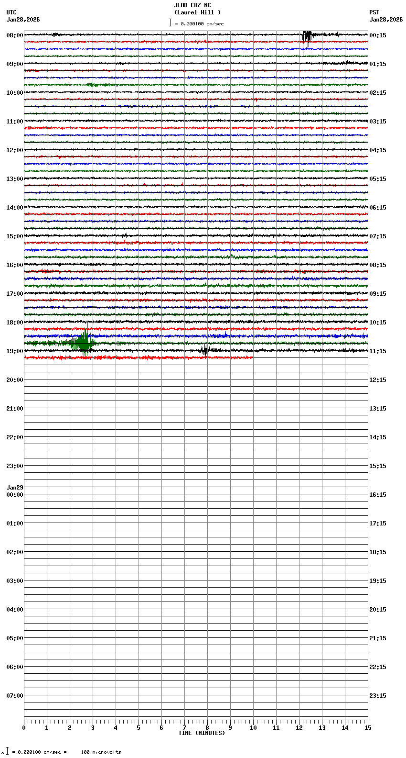Click the 11:15 PST row label
Image resolution: width=406 pixels, height=758 pixels.
tap(378, 351)
